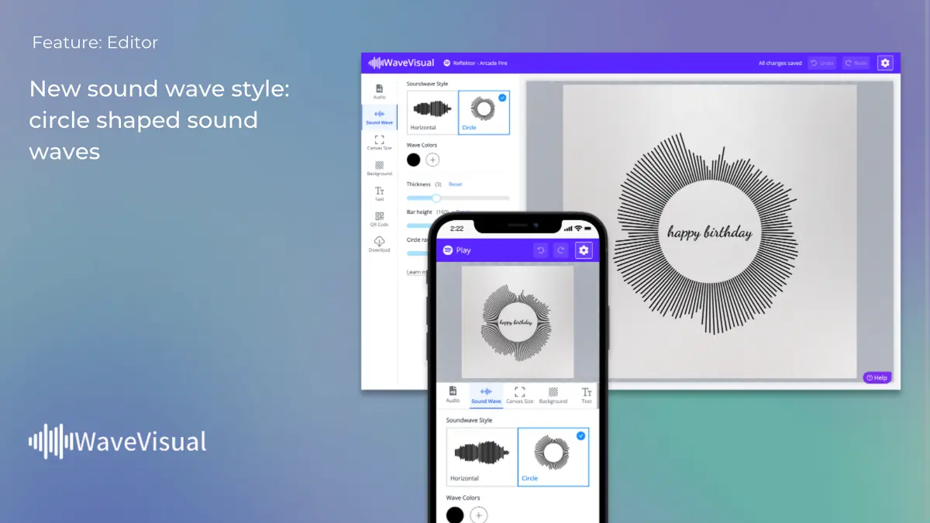Open the settings gear on the phone app
Screen dimensions: 930x523
584,249
